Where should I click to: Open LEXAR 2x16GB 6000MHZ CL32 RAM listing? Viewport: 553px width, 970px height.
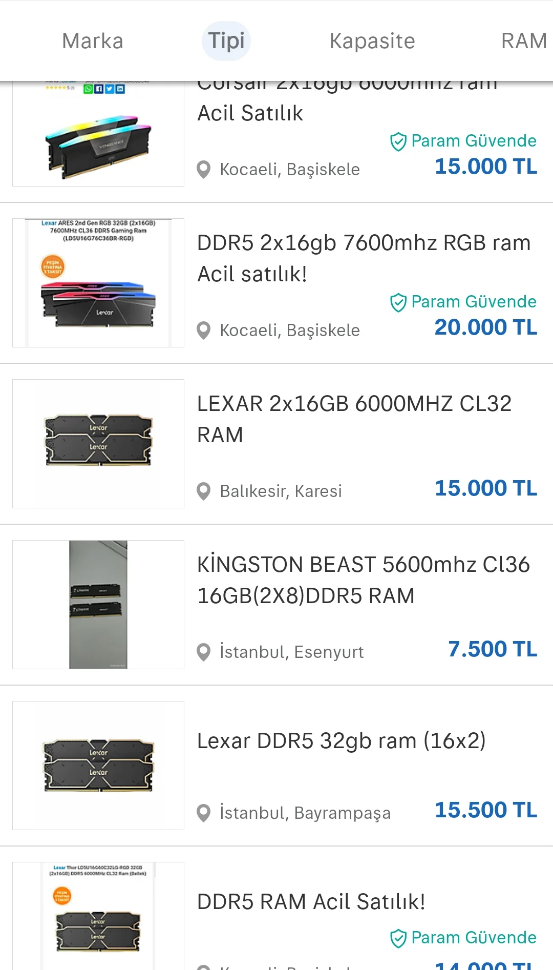tap(354, 419)
